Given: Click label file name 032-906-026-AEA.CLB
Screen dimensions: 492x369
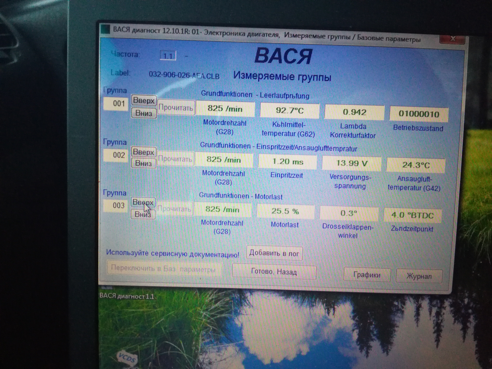Looking at the screenshot, I should click(x=184, y=75).
